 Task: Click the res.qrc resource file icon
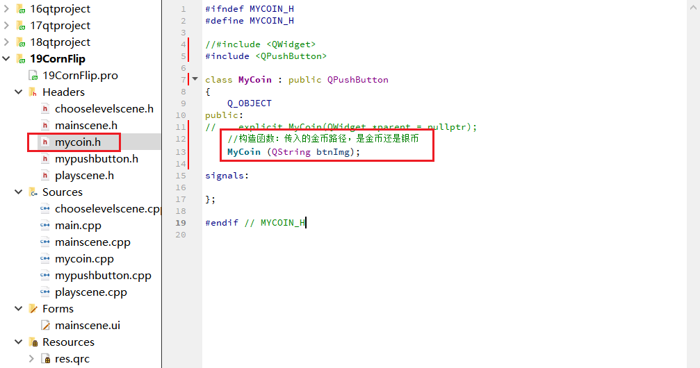coord(45,359)
